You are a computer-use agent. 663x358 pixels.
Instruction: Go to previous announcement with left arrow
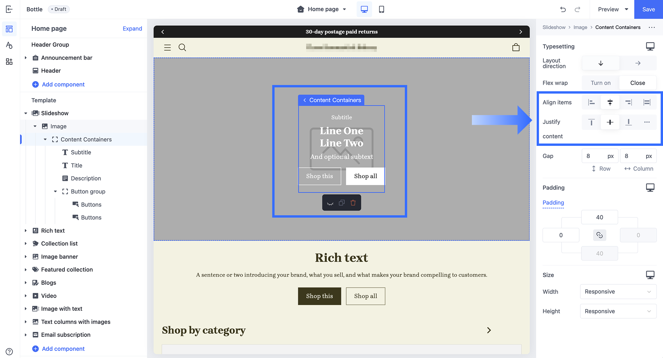click(163, 32)
